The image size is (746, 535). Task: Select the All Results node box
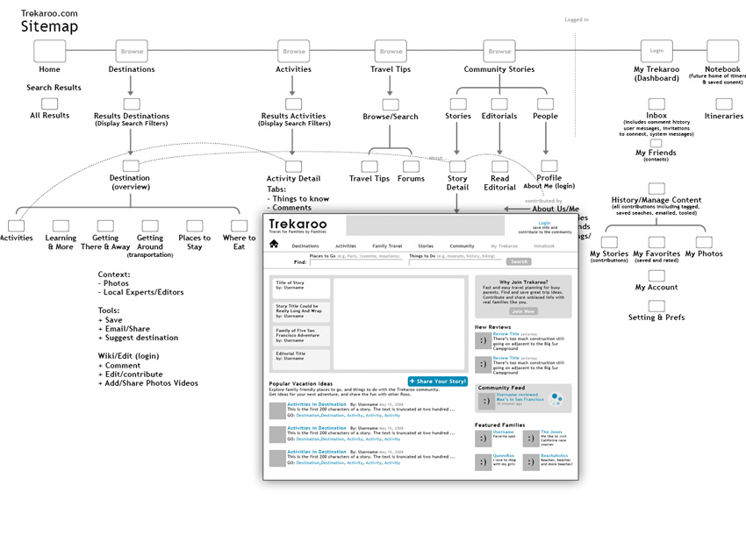[49, 103]
